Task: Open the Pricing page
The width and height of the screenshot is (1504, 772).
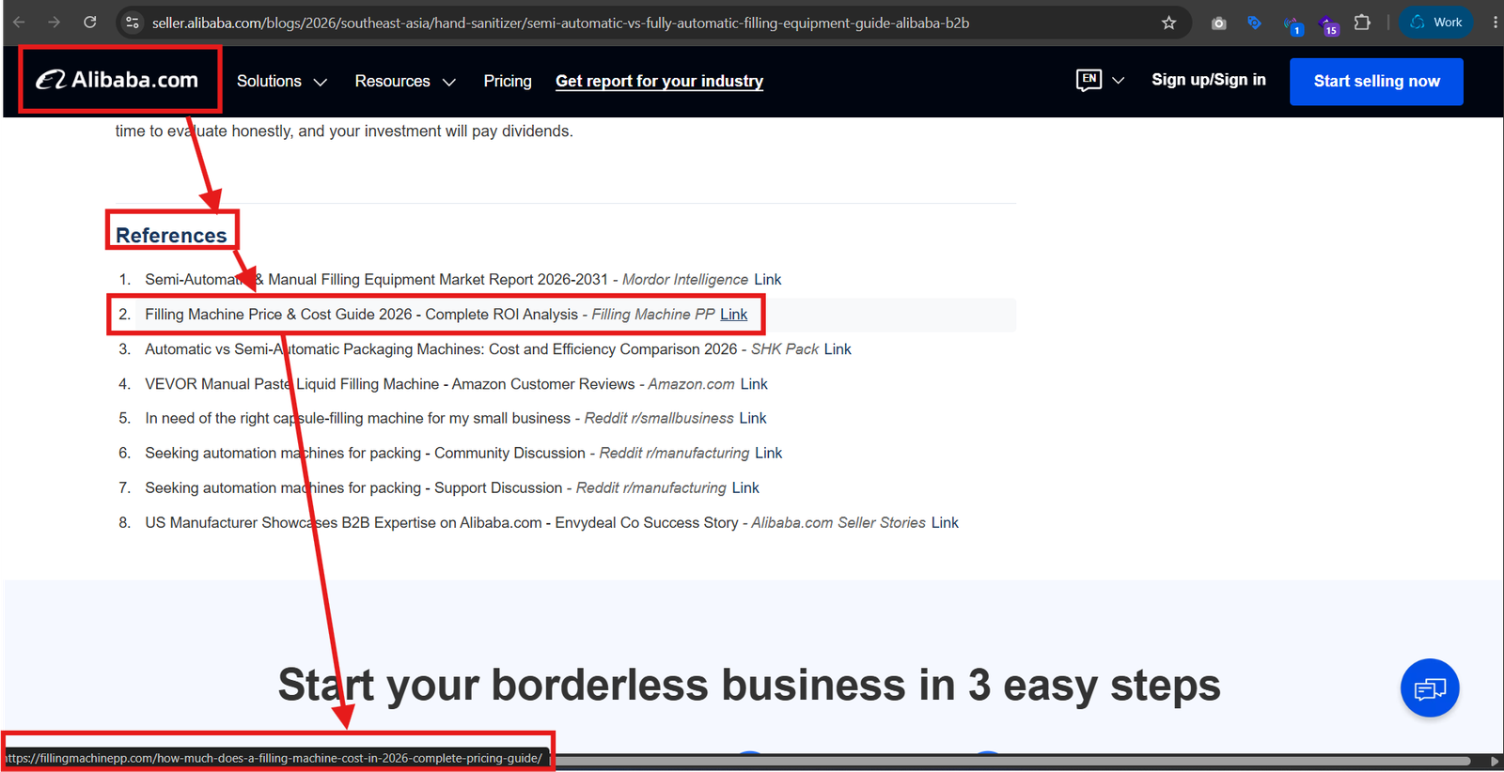Action: (x=508, y=82)
